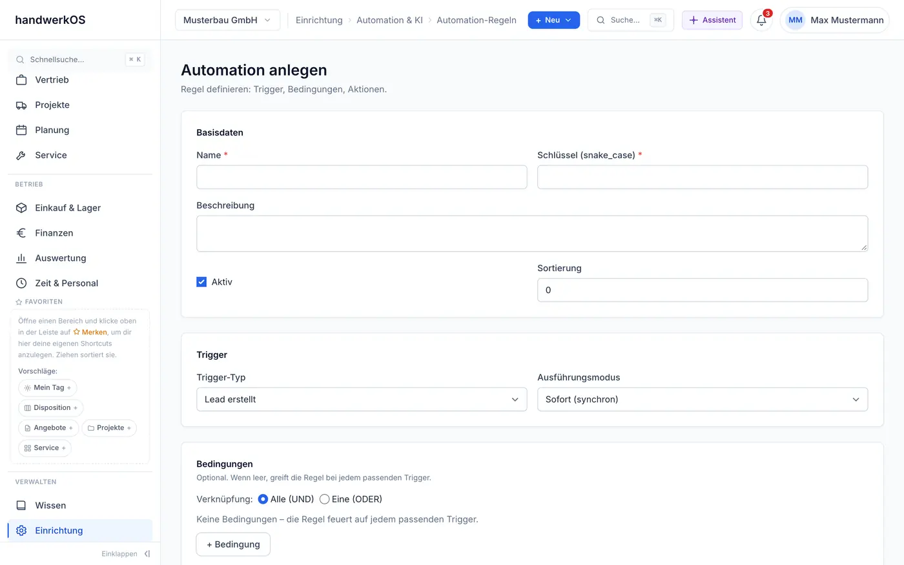The image size is (904, 565).
Task: Select Alle (UND) radio option
Action: pos(263,499)
